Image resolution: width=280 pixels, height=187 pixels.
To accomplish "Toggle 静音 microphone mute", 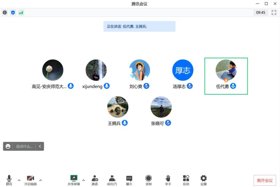I will click(9, 178).
